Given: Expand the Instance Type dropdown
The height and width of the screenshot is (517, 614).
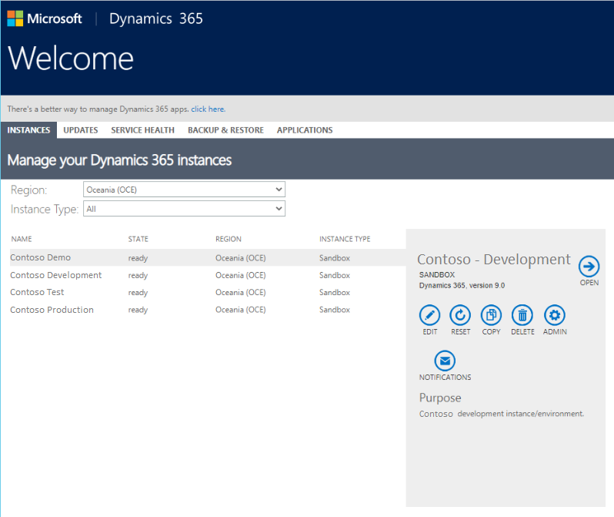Looking at the screenshot, I should point(184,209).
